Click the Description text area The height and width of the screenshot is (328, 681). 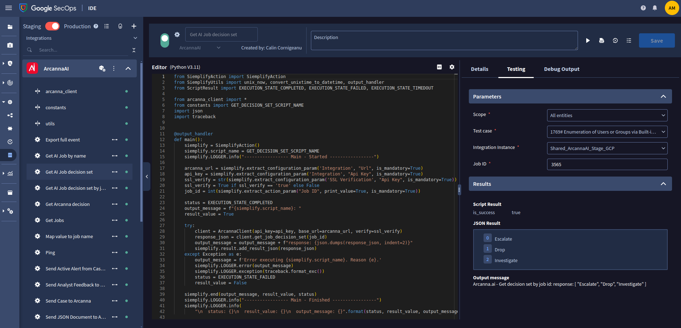pyautogui.click(x=444, y=40)
